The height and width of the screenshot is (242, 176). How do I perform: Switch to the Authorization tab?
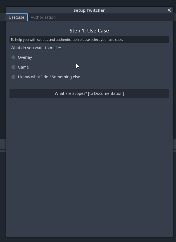pos(43,17)
